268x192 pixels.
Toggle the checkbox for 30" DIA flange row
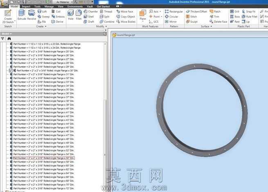point(11,70)
